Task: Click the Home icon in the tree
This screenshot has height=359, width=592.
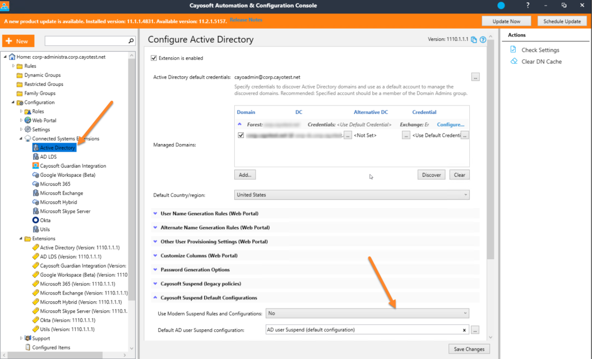Action: tap(12, 57)
